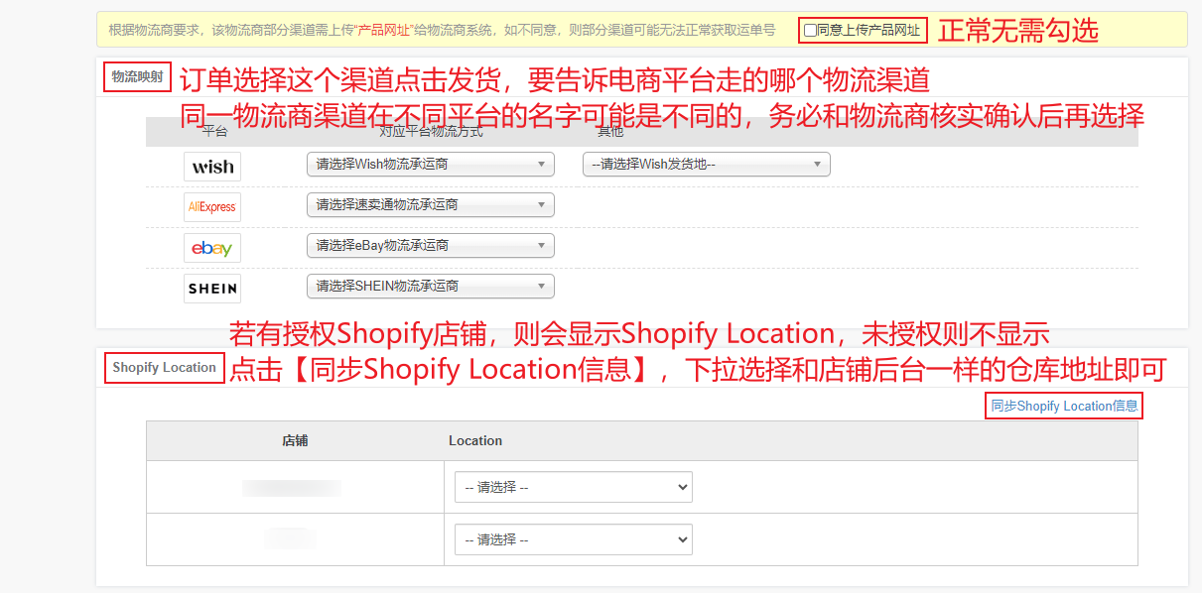Click the 物流映射 section heading

tap(137, 77)
